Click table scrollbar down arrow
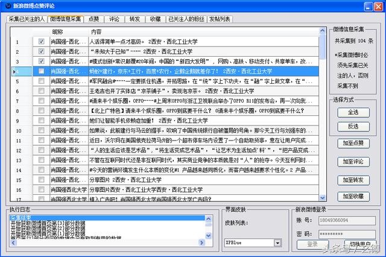 (x=322, y=197)
